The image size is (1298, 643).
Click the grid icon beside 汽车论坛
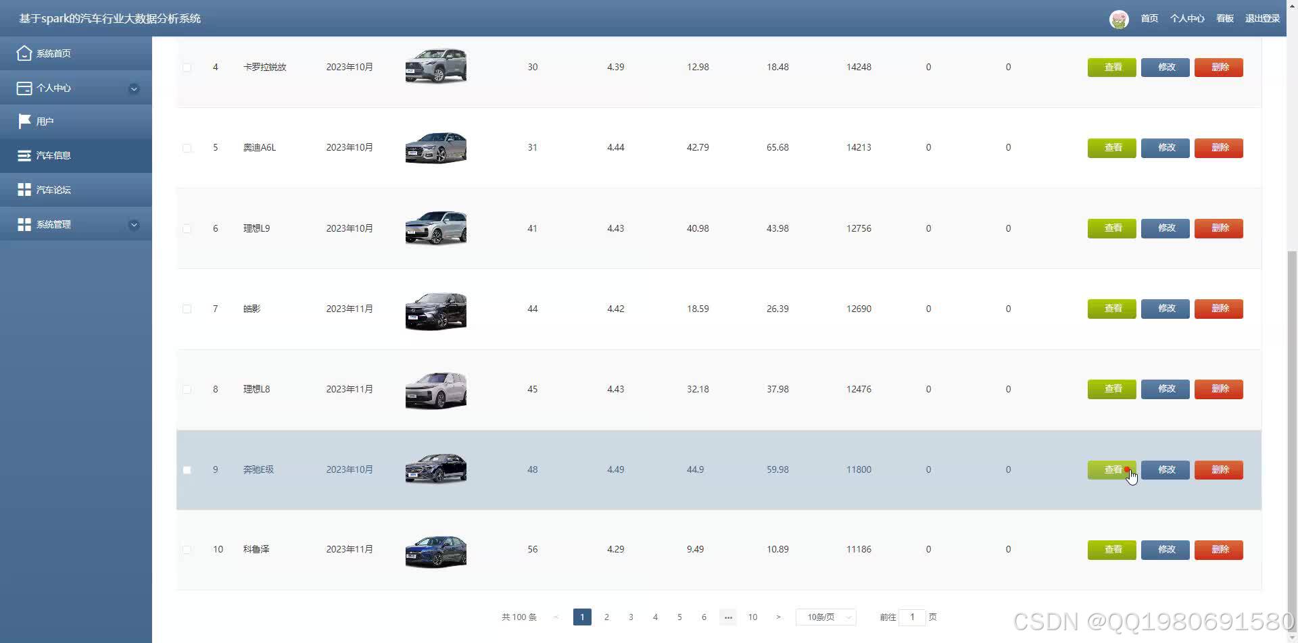24,190
